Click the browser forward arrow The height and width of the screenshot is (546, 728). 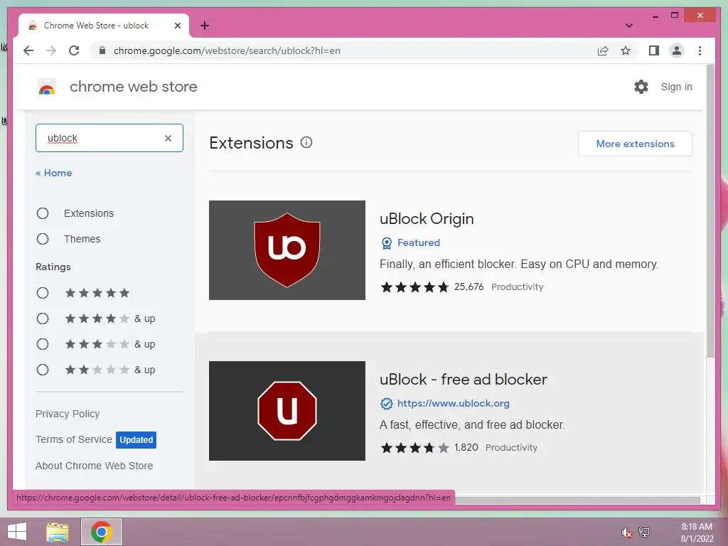(x=51, y=50)
